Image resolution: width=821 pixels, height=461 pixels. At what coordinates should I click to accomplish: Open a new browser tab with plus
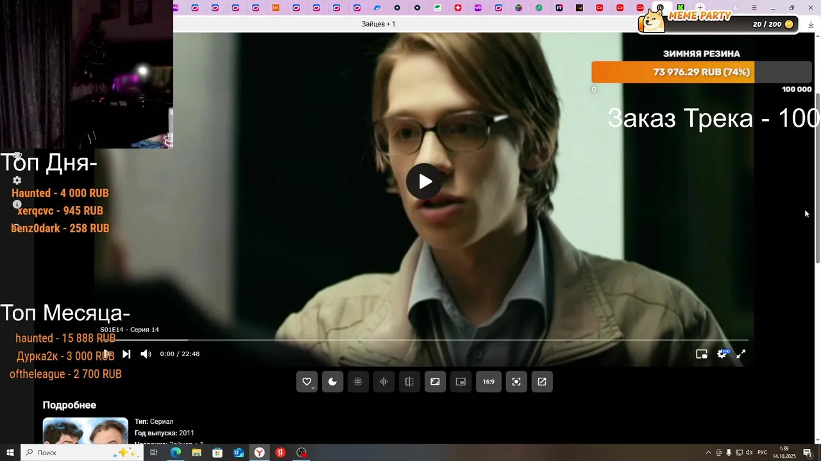click(x=700, y=8)
